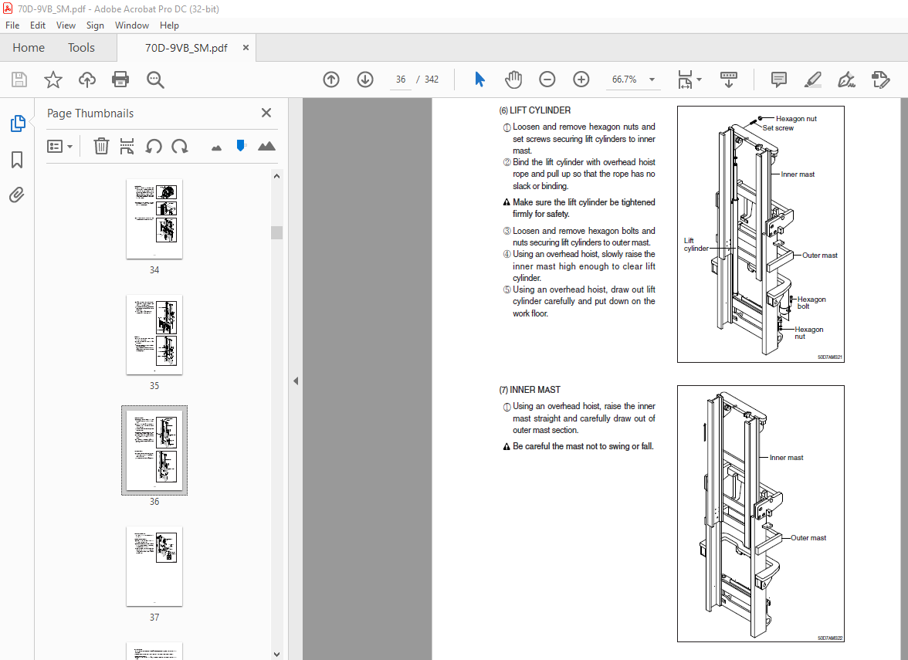Select page 37 thumbnail

click(x=154, y=567)
